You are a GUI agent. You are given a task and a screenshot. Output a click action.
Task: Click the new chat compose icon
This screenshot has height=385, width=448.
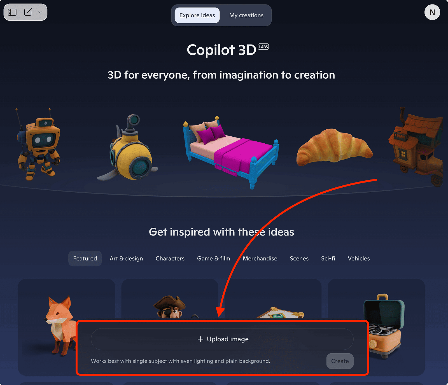point(28,12)
